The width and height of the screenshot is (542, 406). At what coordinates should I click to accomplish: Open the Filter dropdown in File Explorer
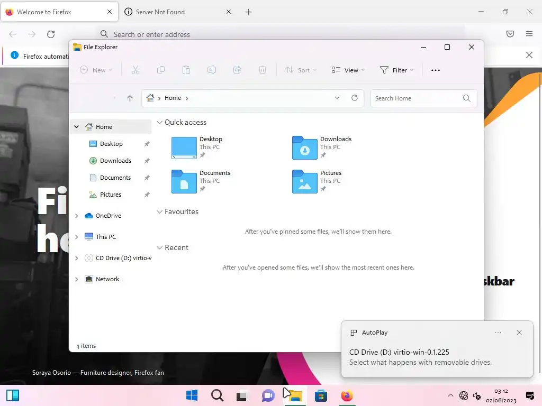[x=396, y=70]
